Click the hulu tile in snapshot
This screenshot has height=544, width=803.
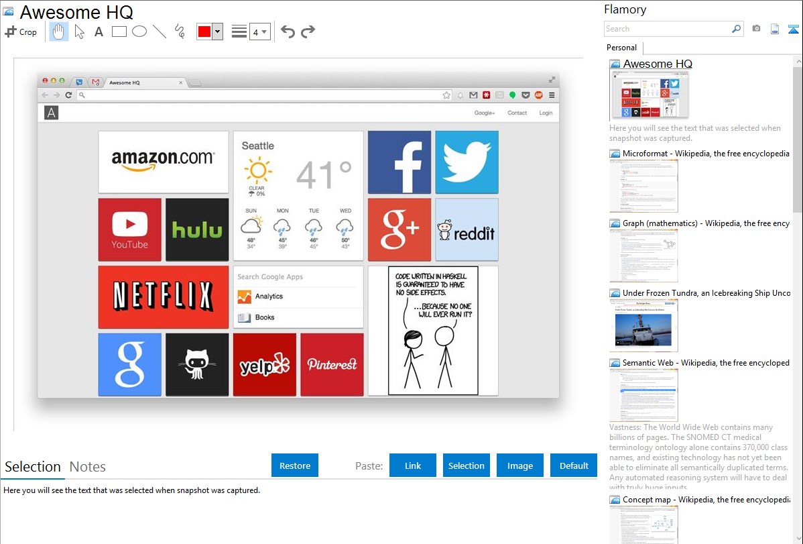coord(197,229)
